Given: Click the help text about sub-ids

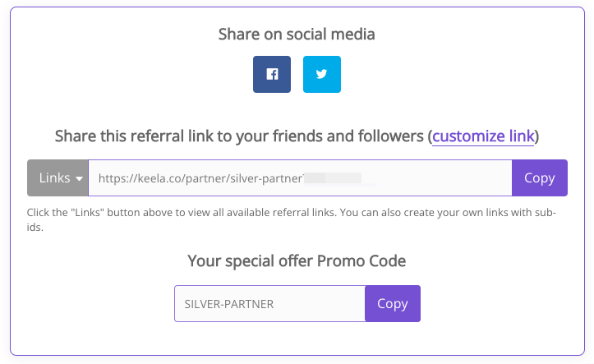Looking at the screenshot, I should pyautogui.click(x=292, y=219).
